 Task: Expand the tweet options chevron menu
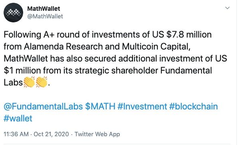click(227, 8)
